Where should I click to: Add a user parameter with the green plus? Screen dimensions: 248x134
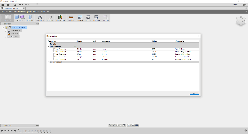click(75, 46)
